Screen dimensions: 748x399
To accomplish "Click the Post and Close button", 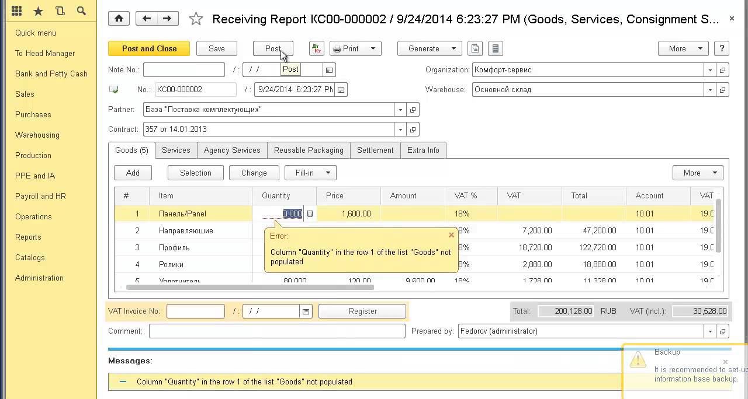I will (x=149, y=48).
